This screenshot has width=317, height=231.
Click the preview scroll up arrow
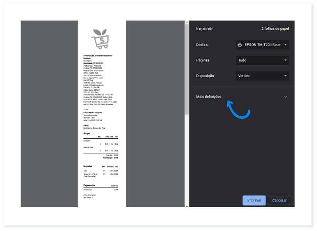coord(187,22)
